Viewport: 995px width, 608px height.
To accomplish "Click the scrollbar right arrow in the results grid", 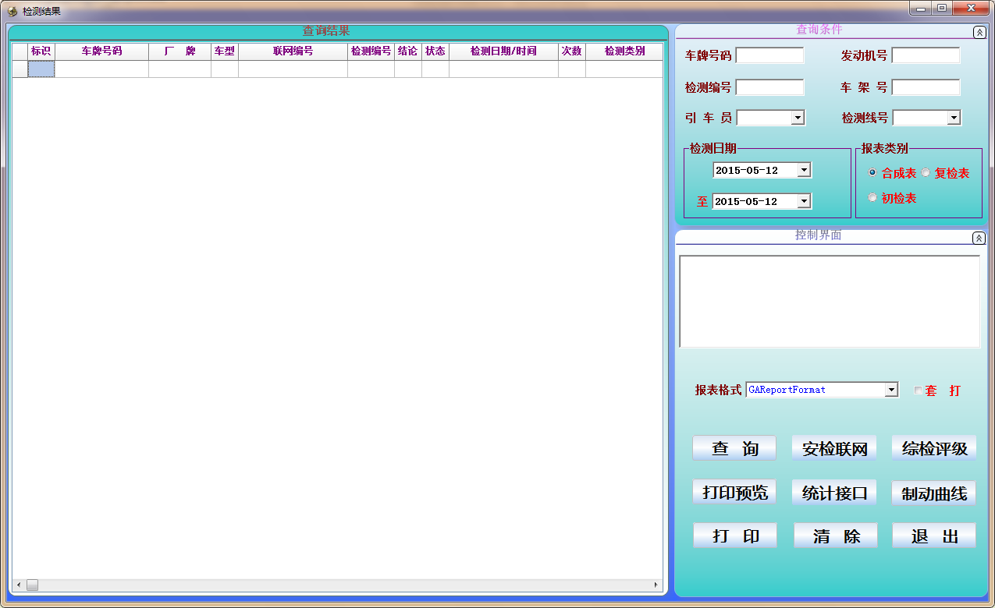I will (x=656, y=585).
